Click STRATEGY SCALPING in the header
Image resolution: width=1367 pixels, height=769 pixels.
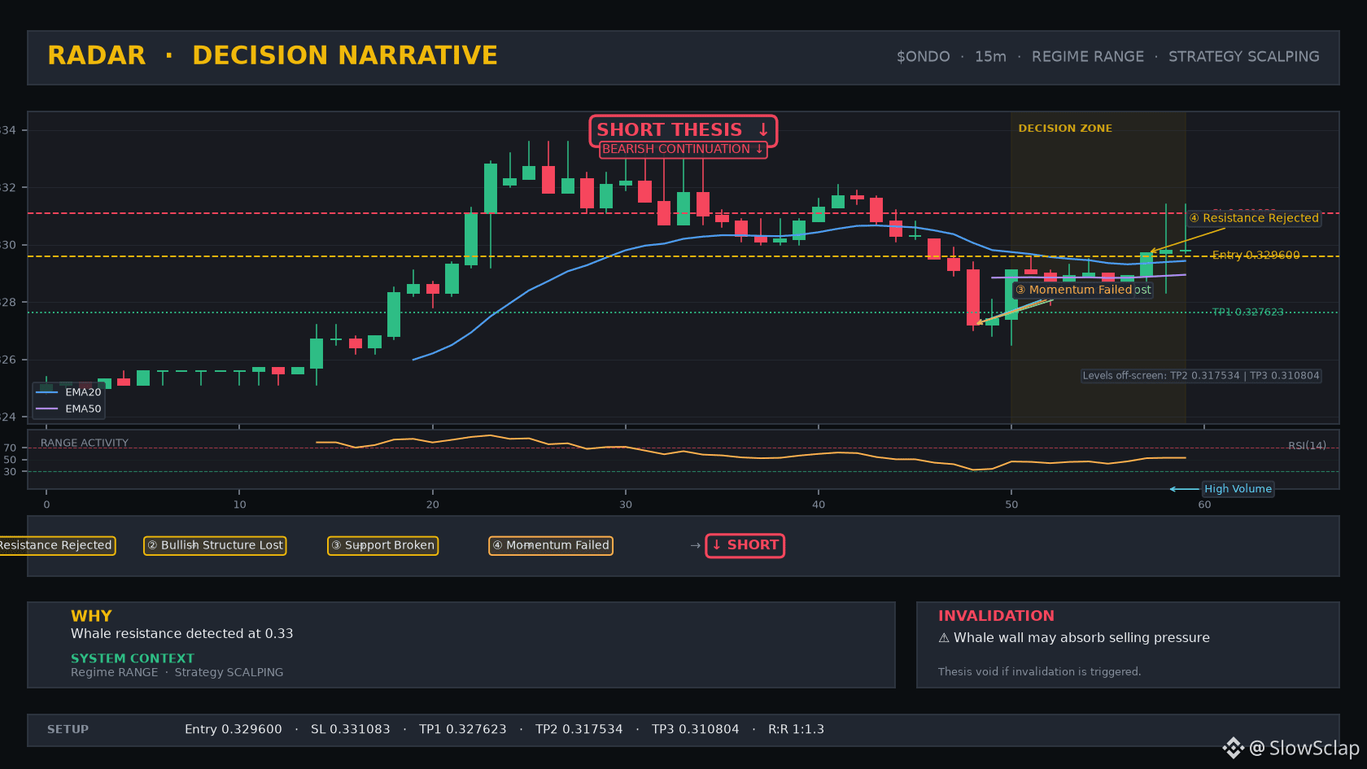1244,57
